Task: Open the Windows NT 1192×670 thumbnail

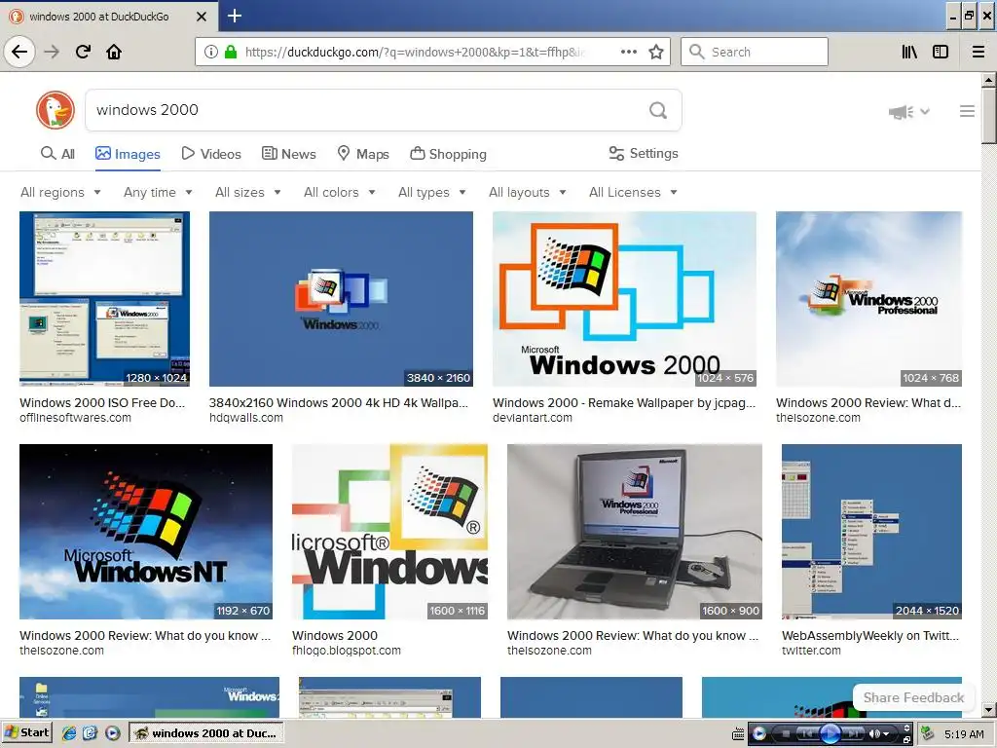Action: coord(146,532)
